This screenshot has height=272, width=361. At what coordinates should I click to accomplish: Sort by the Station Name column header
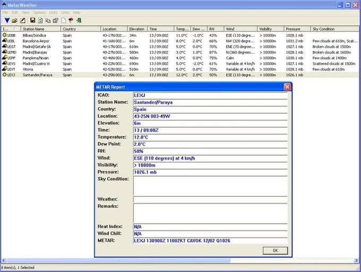click(x=41, y=29)
